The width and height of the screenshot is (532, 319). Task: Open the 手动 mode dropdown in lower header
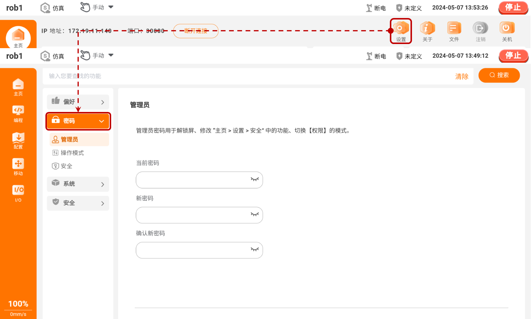pyautogui.click(x=97, y=55)
